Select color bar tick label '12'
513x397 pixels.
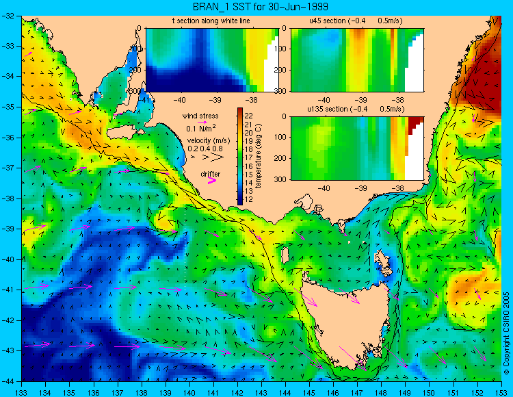pos(249,199)
